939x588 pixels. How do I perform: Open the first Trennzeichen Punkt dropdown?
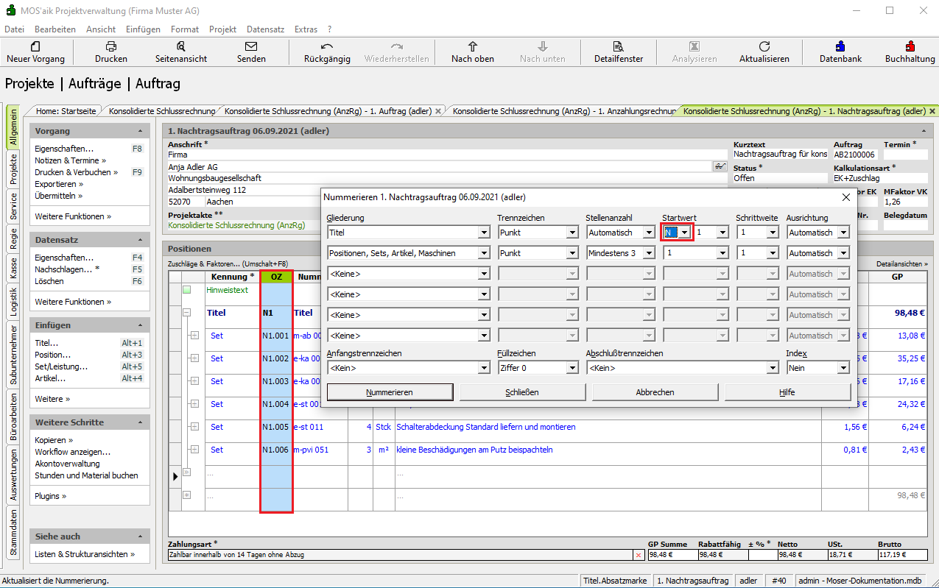[572, 233]
